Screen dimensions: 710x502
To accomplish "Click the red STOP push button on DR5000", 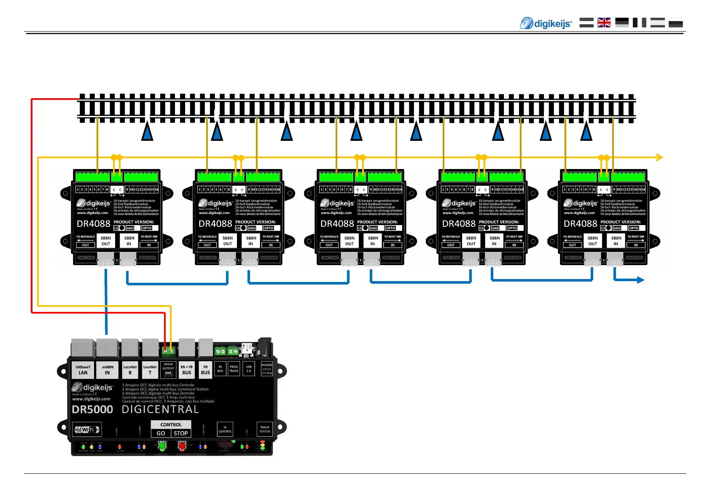I will (x=182, y=446).
